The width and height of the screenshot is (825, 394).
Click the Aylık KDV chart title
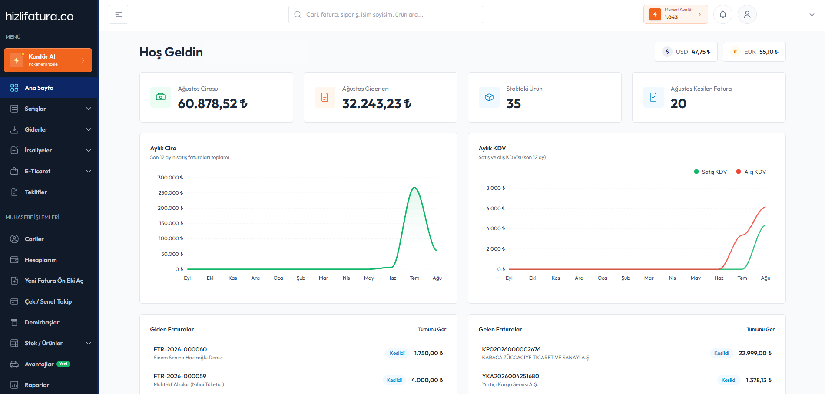492,148
